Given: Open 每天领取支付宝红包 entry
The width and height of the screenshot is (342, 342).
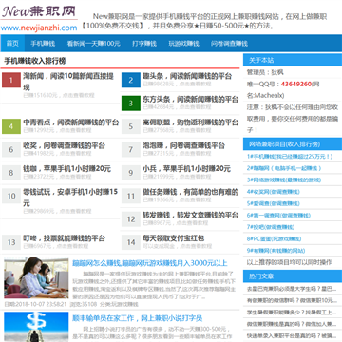Looking at the screenshot, I should 173,238.
